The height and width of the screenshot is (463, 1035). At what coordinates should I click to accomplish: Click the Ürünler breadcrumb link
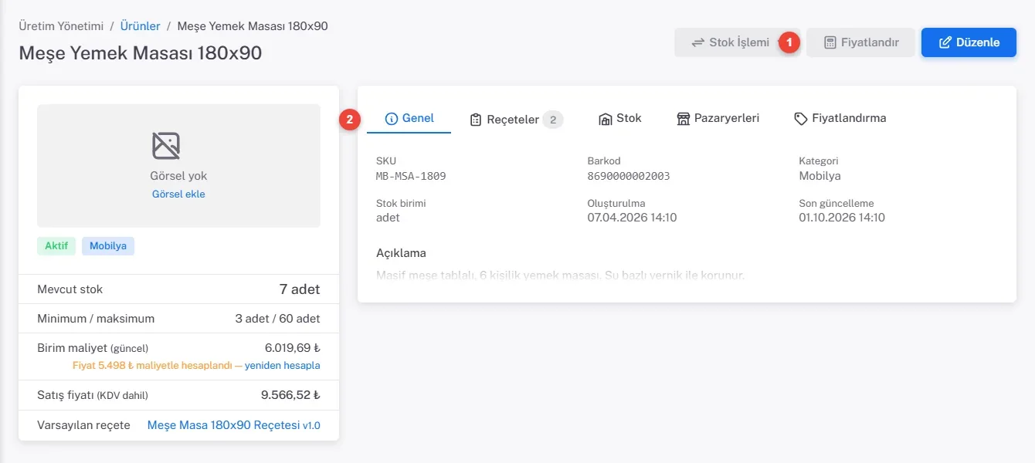(141, 26)
